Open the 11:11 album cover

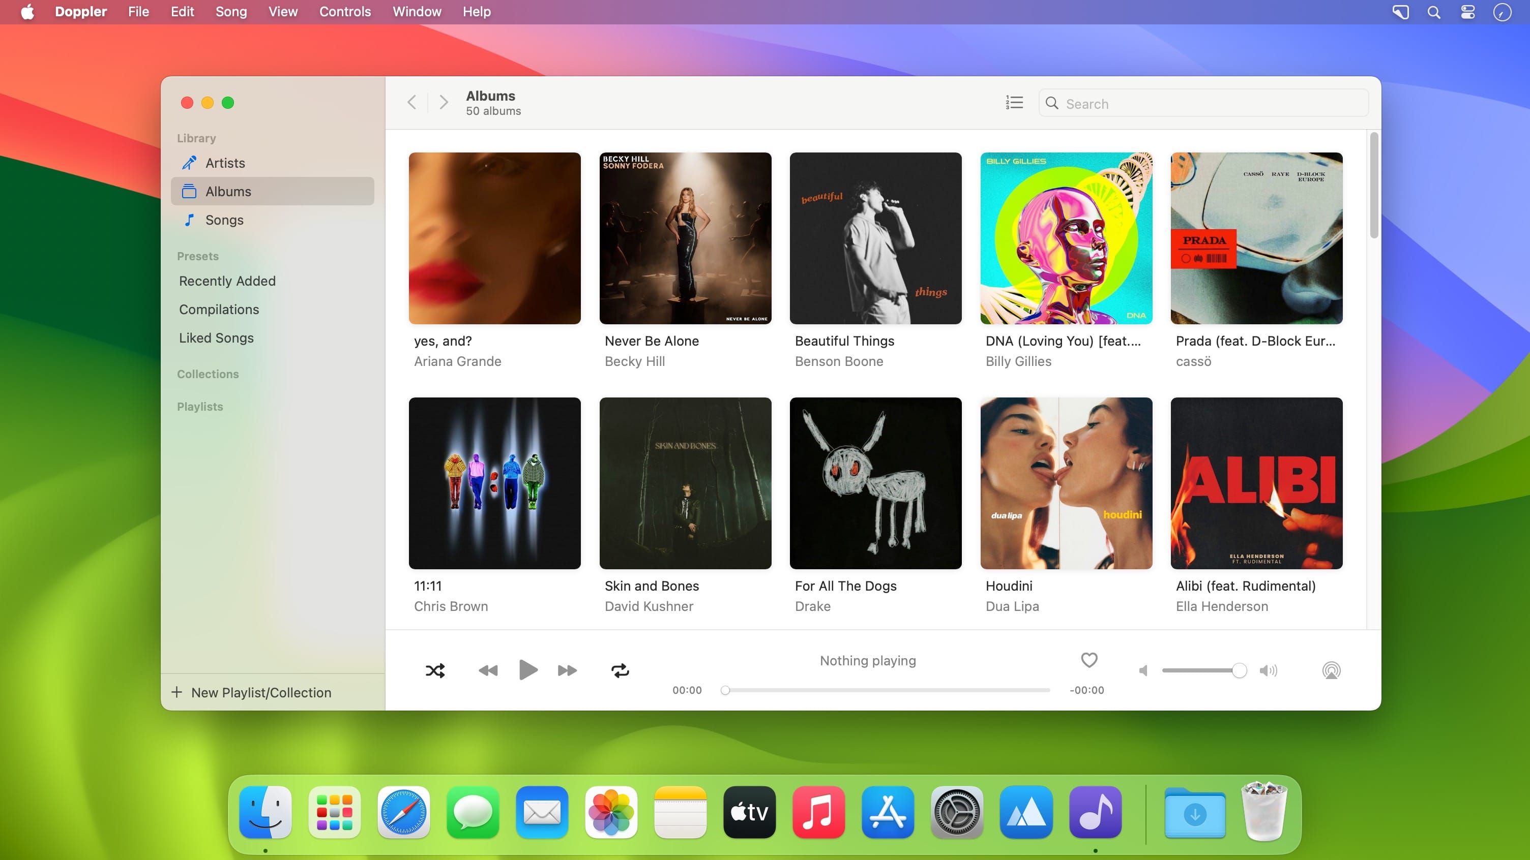pos(495,483)
